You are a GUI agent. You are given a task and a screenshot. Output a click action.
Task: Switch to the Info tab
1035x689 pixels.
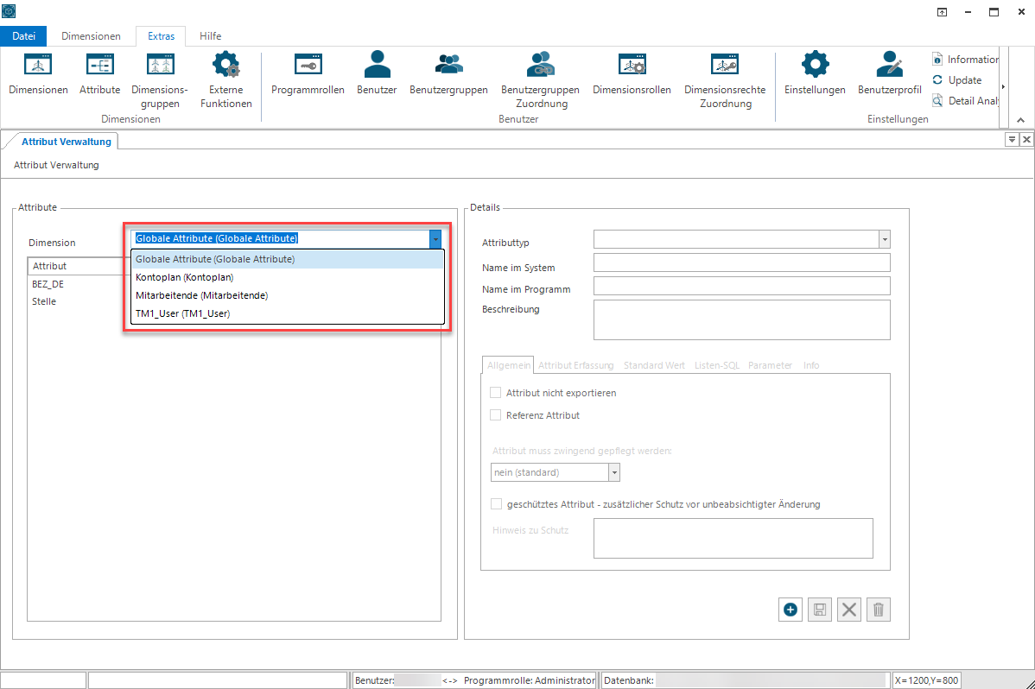[811, 365]
